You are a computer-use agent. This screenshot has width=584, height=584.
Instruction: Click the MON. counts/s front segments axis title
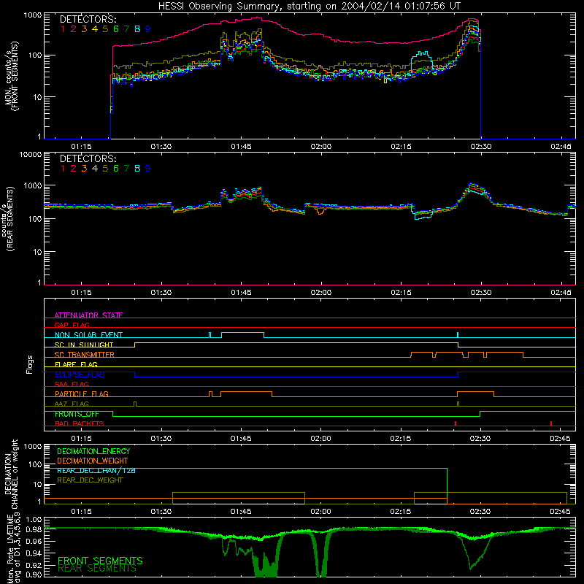tap(11, 76)
